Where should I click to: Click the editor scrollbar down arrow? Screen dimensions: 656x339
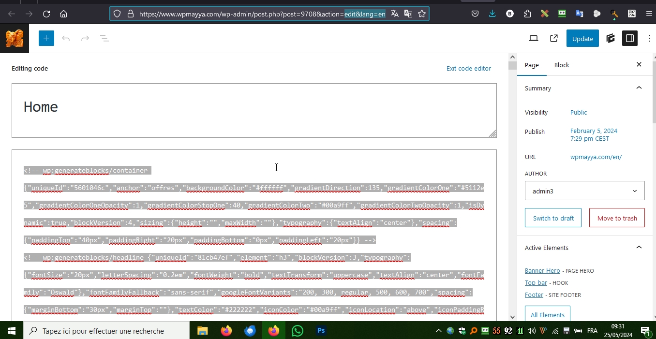(512, 317)
